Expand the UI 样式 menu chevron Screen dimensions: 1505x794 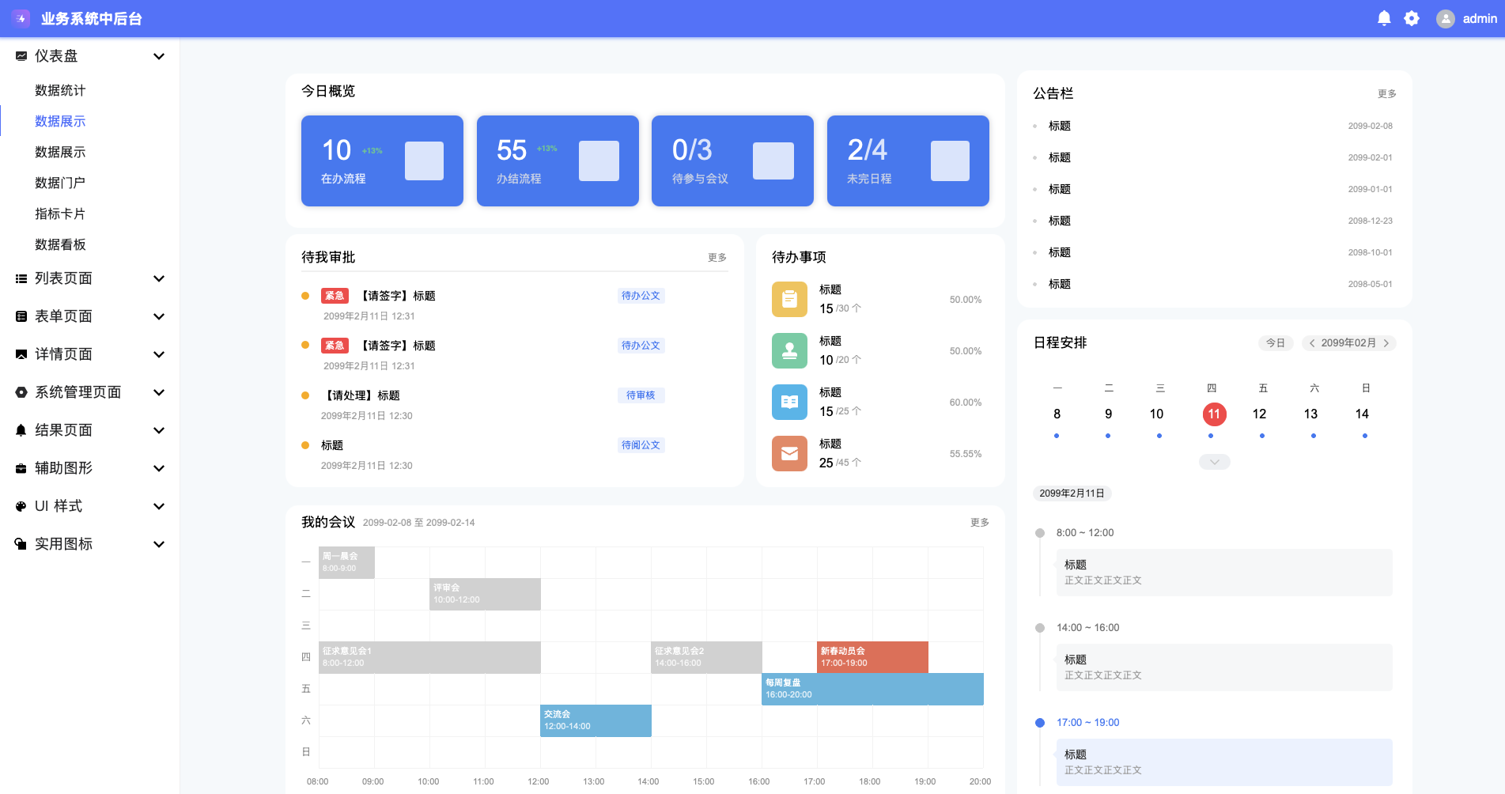click(159, 506)
